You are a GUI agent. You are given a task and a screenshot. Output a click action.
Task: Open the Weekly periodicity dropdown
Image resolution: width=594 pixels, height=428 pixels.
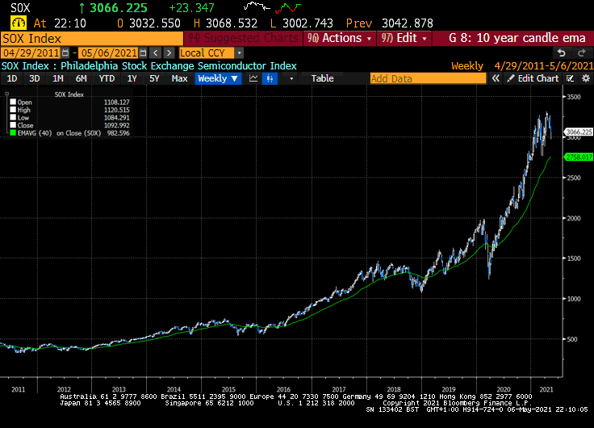coord(218,78)
